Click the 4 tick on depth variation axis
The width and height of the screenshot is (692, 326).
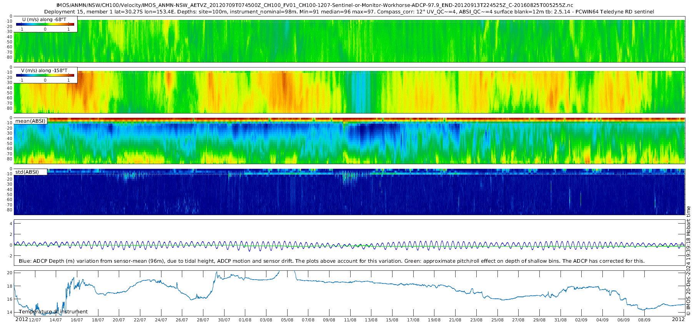[11, 224]
